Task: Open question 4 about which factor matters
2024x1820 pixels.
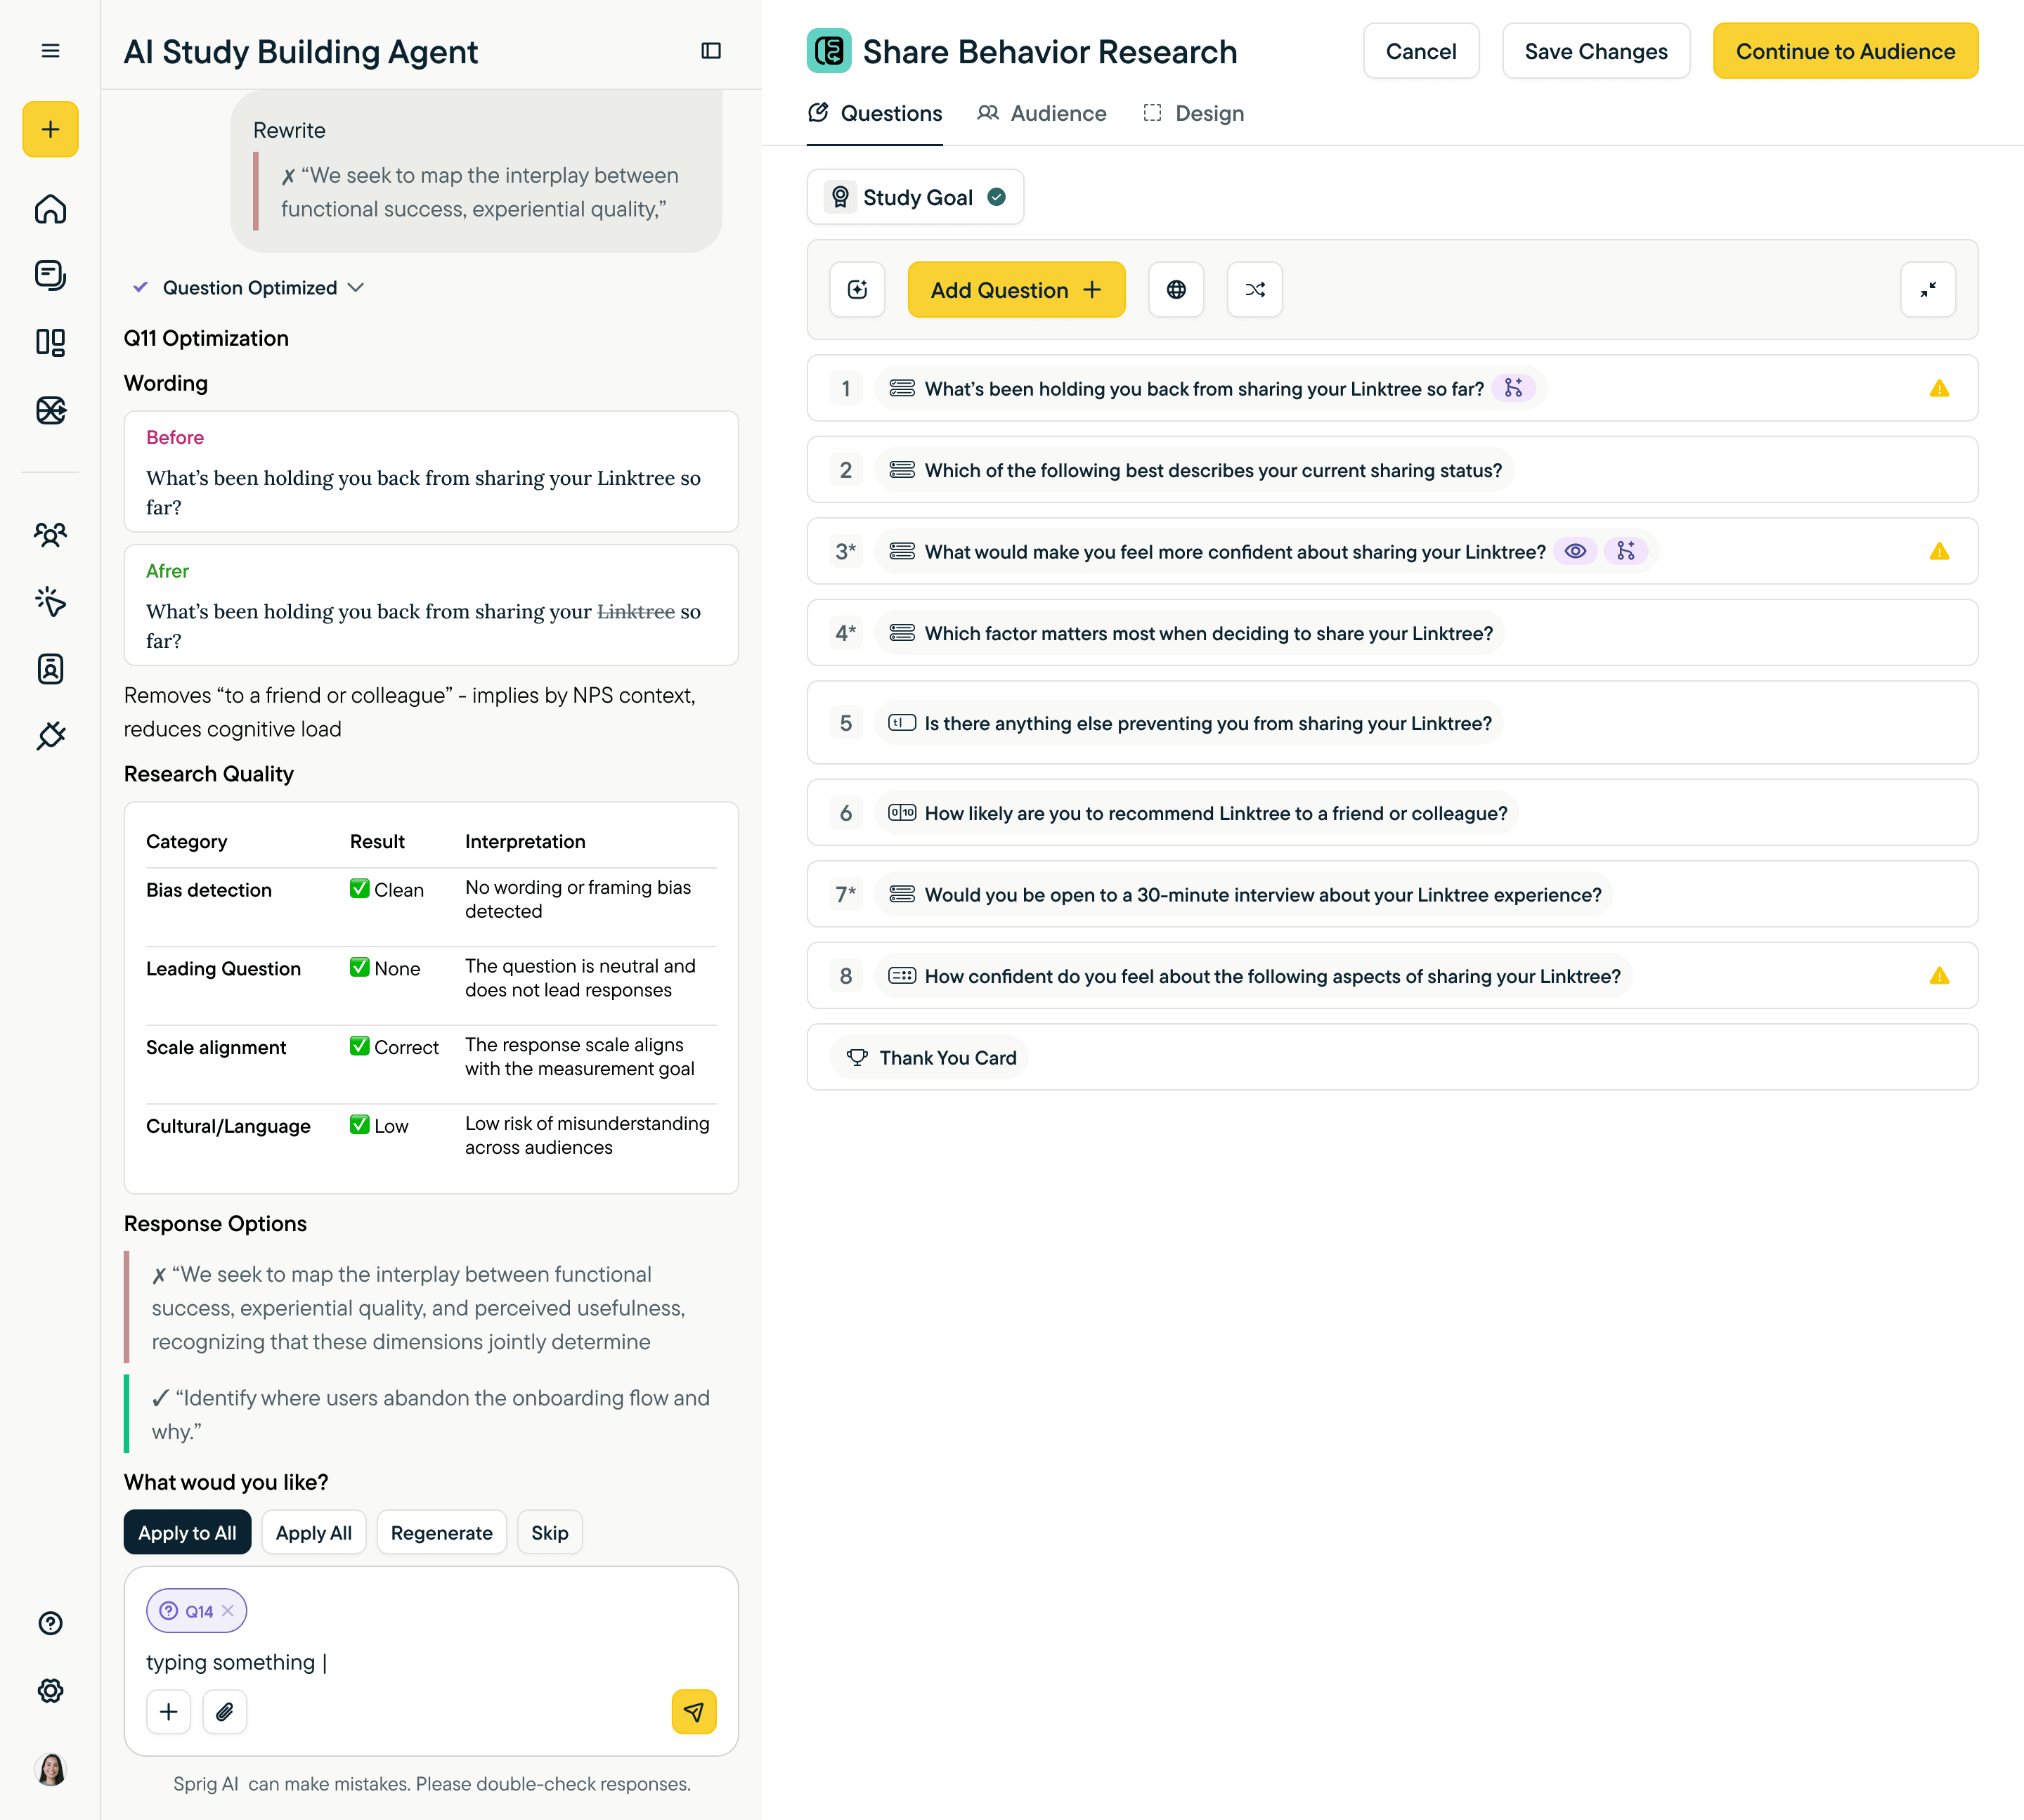Action: coord(1392,633)
